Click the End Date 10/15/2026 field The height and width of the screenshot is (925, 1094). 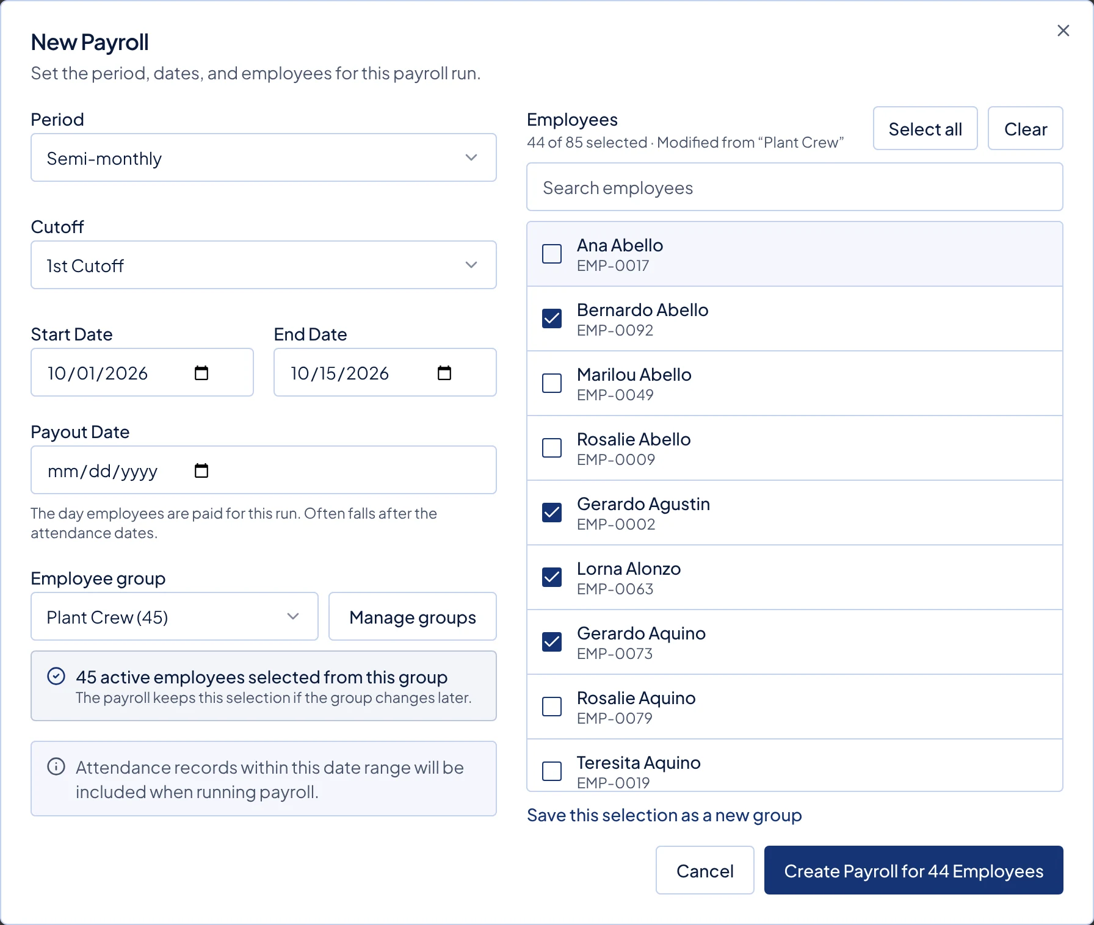coord(385,372)
